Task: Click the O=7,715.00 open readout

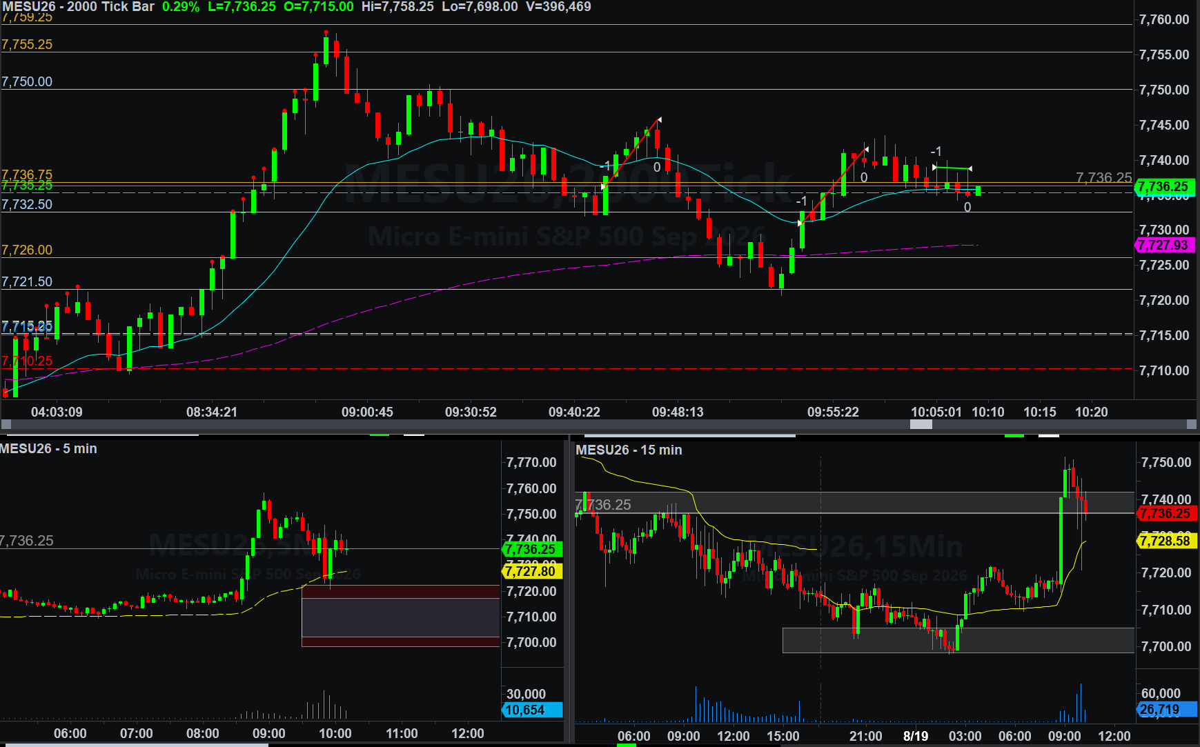Action: (x=318, y=7)
